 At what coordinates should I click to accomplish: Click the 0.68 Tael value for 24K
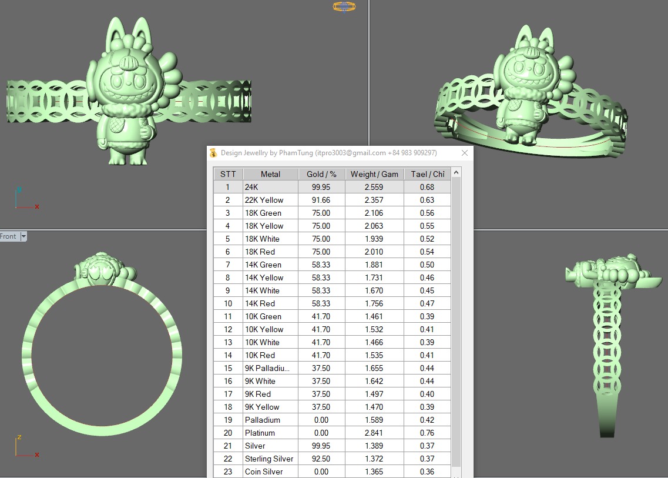427,187
